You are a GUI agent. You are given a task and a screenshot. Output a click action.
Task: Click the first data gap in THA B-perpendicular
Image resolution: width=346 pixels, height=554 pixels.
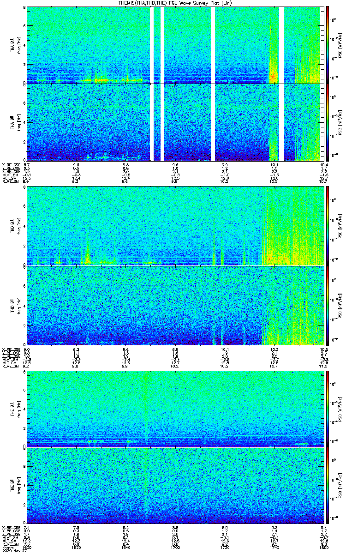coord(152,45)
